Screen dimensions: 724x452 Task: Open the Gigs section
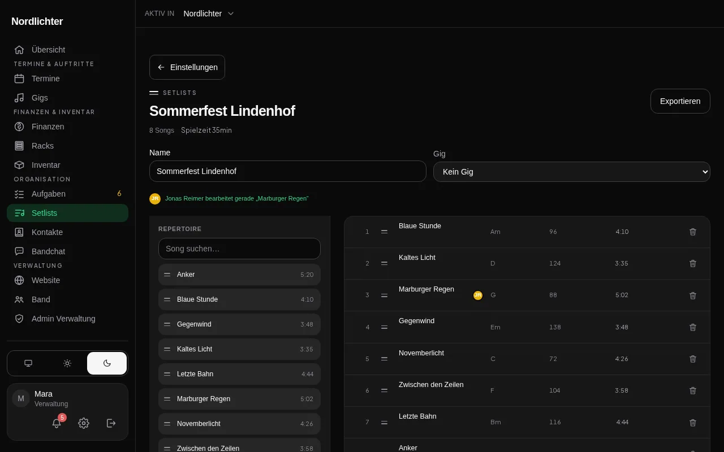click(x=67, y=98)
